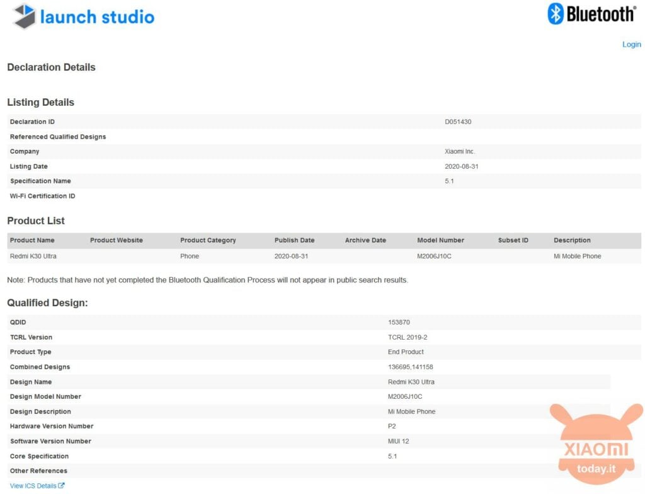
Task: Click the Product Category column header
Action: coord(208,241)
